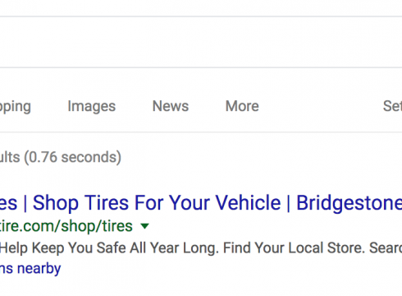Screen dimensions: 402x296
Task: Open the partially visible Settings menu
Action: [x=392, y=106]
